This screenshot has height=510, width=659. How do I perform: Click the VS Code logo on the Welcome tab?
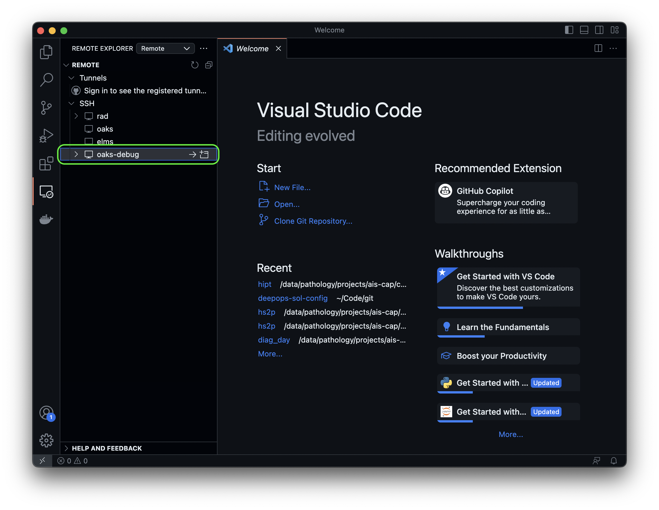(x=228, y=48)
